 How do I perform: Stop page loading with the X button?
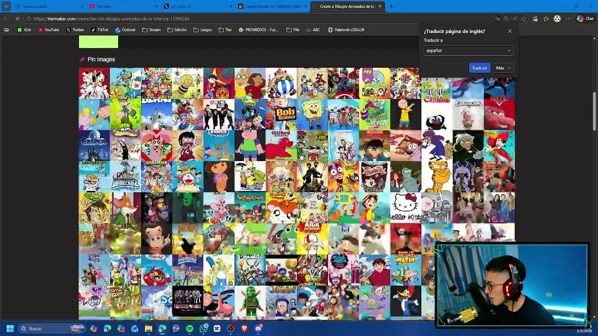pos(17,19)
